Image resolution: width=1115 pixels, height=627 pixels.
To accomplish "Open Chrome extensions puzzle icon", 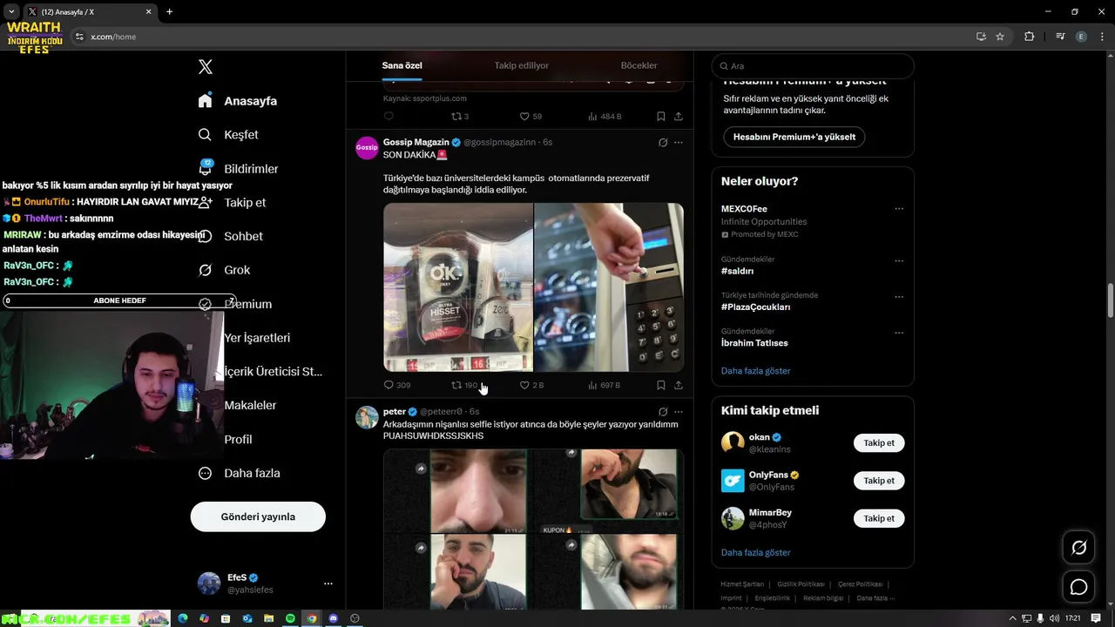I will [x=1030, y=37].
